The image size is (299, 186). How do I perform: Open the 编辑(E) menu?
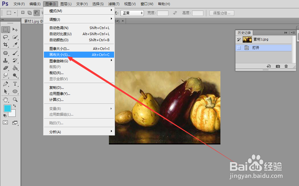click(35, 4)
